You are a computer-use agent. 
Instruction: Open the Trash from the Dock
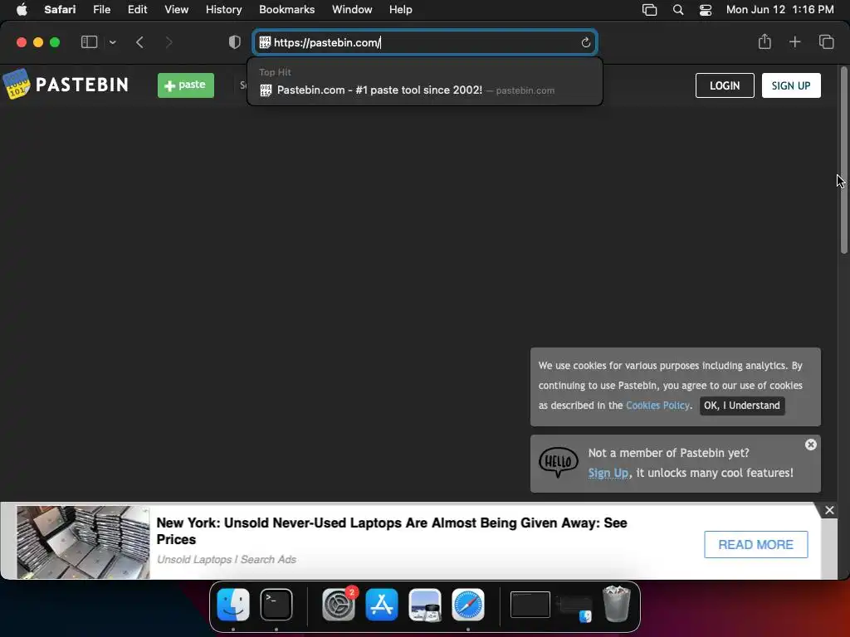[617, 604]
